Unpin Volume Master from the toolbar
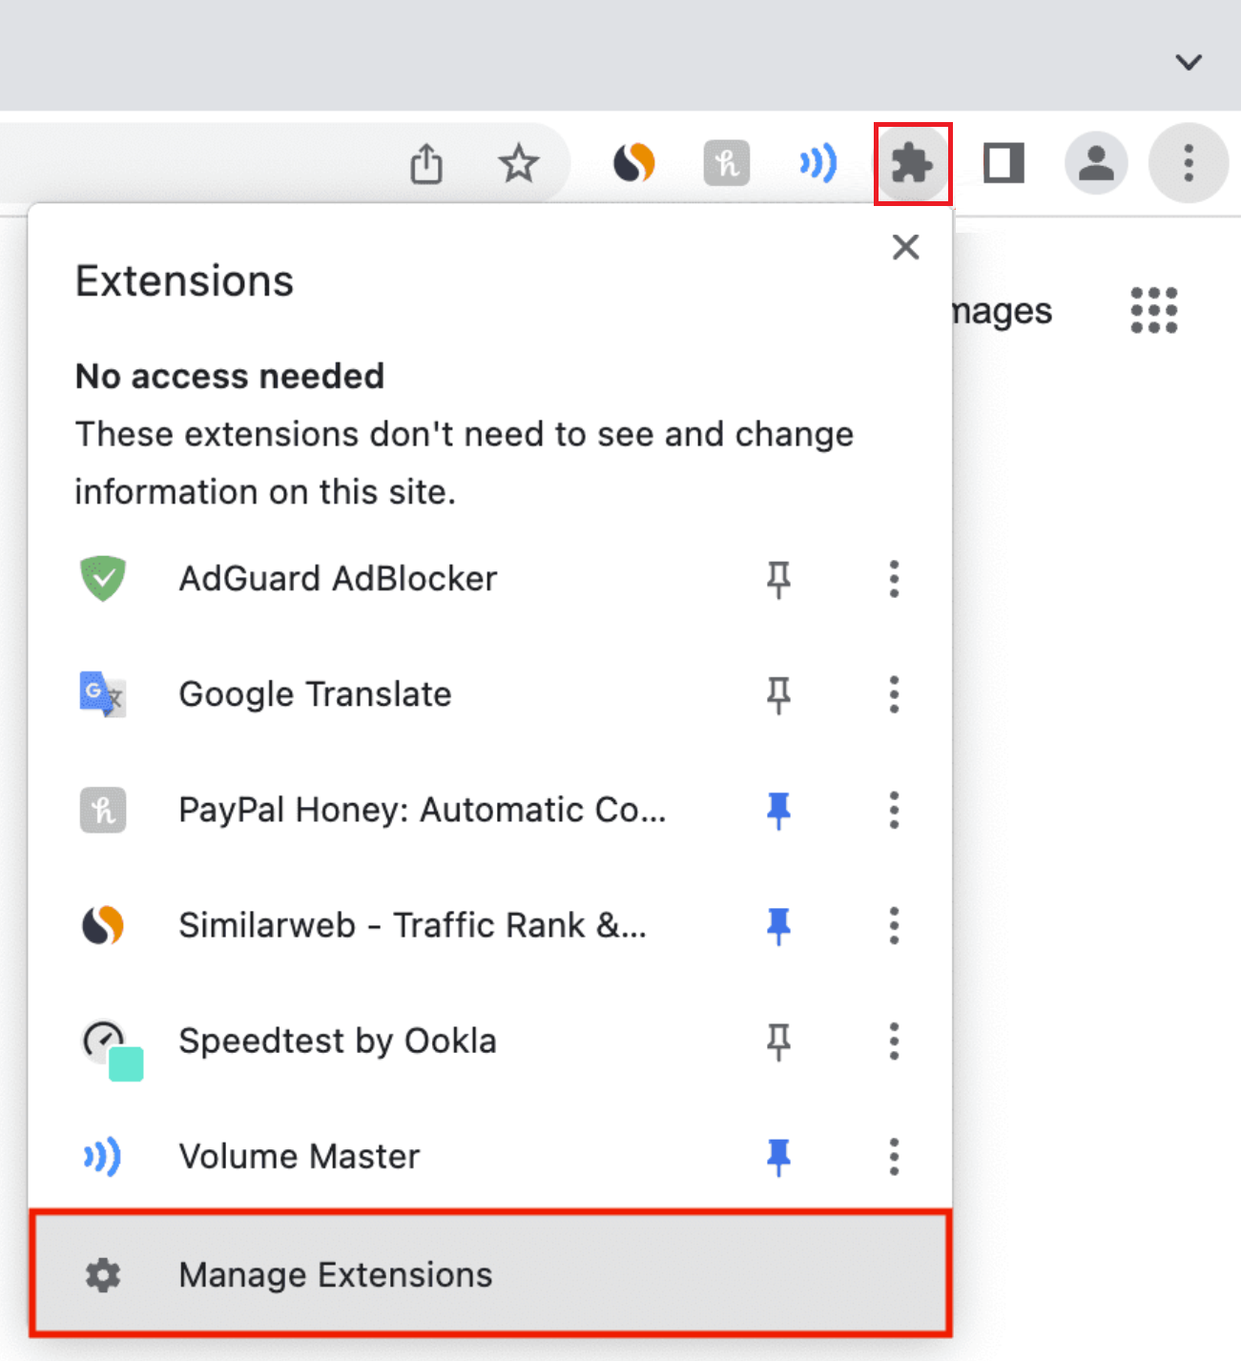The height and width of the screenshot is (1361, 1241). pos(779,1157)
